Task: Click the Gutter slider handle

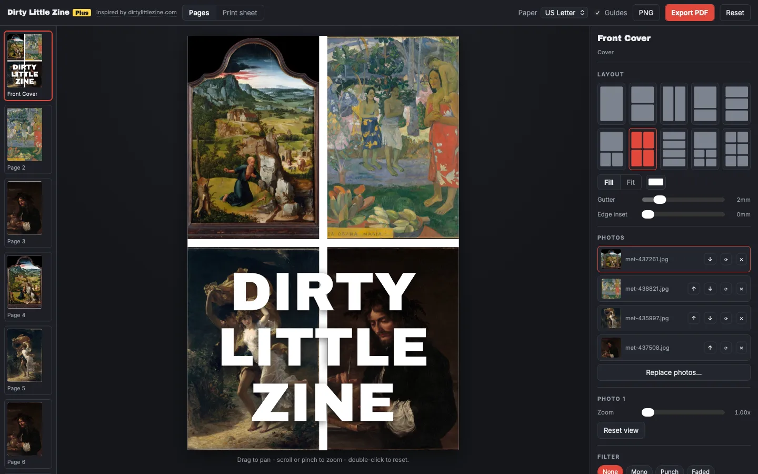Action: pyautogui.click(x=660, y=200)
